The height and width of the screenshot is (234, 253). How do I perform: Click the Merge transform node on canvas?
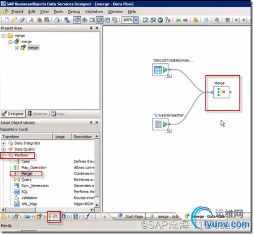coord(221,92)
